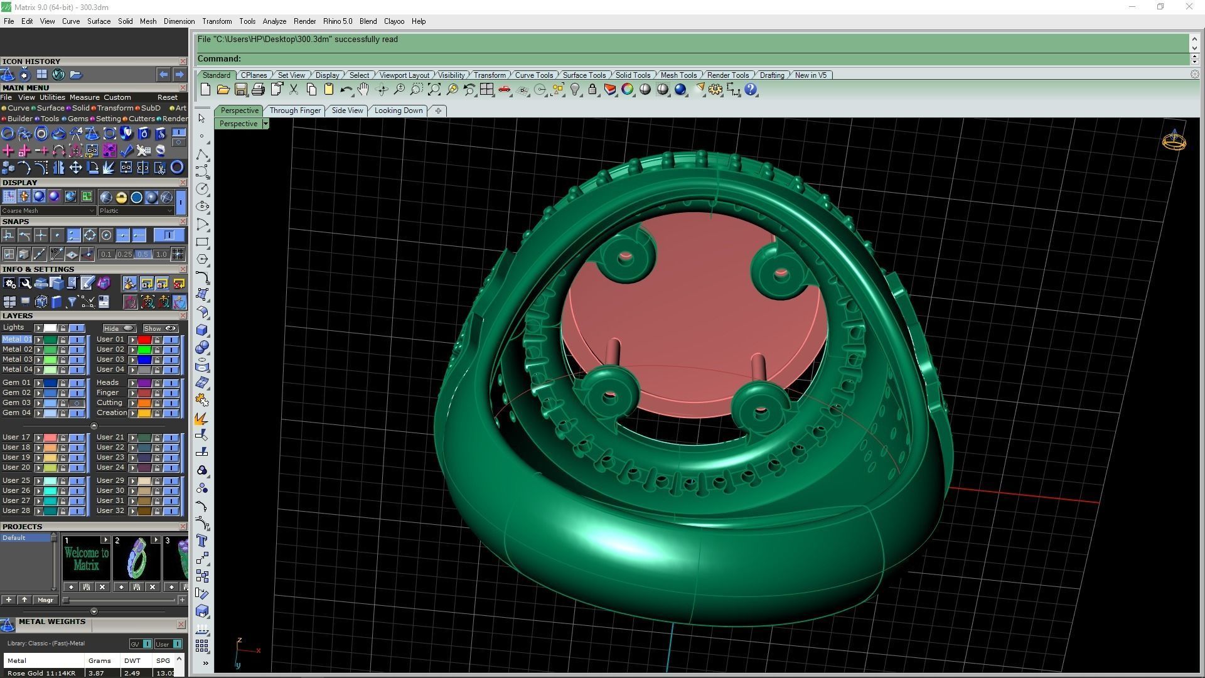Toggle Lights layer visibility switch
Screen dimensions: 1205x678
pos(77,328)
